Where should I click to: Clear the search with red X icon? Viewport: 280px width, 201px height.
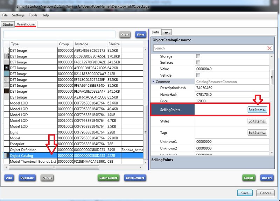269,48
